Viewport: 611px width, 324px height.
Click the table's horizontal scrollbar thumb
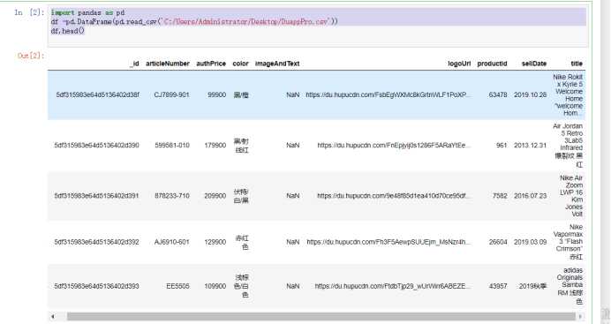point(321,316)
